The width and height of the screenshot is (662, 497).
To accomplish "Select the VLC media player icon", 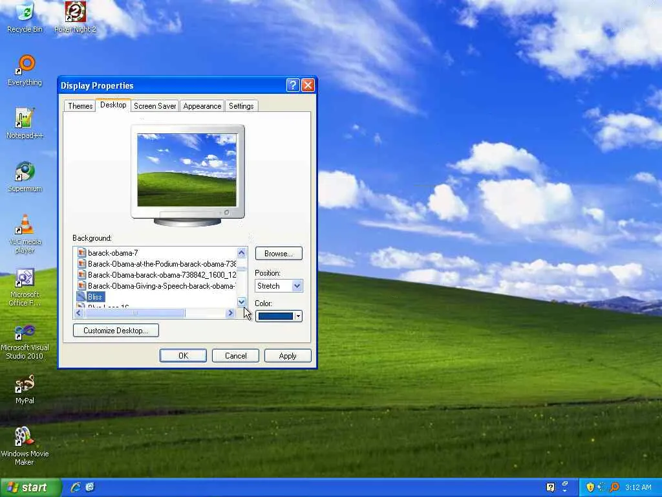I will click(x=25, y=234).
